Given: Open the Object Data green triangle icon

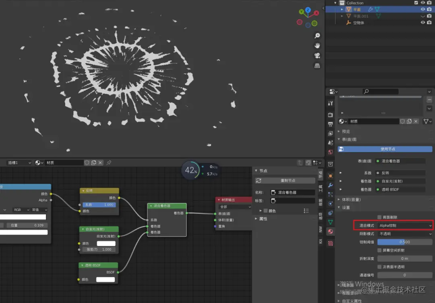Looking at the screenshot, I should pyautogui.click(x=330, y=222).
